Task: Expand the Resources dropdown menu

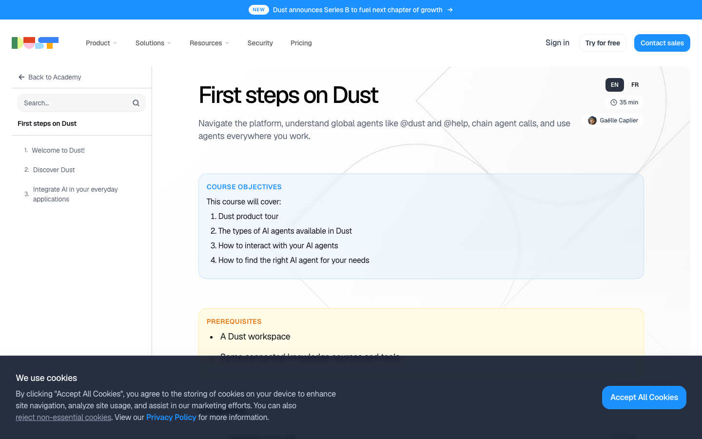Action: coord(209,43)
